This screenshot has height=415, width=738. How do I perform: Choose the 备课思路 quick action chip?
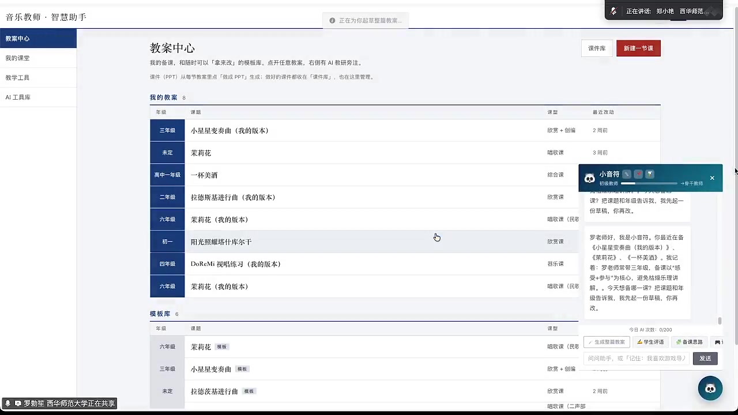coord(689,342)
